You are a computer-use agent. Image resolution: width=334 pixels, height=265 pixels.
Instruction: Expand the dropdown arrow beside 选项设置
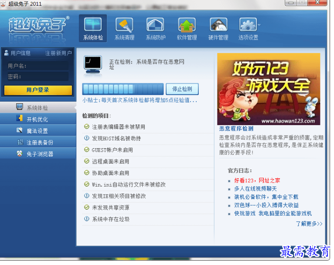[x=259, y=25]
